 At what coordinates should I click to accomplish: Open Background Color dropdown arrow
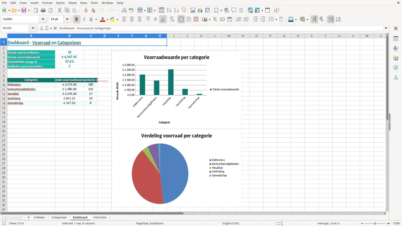tap(117, 19)
